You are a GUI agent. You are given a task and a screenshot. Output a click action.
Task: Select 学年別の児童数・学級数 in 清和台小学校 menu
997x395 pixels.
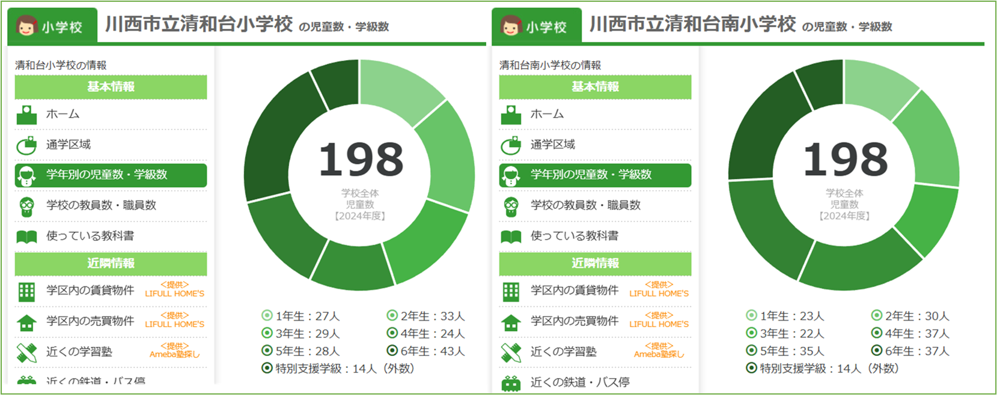(x=106, y=175)
